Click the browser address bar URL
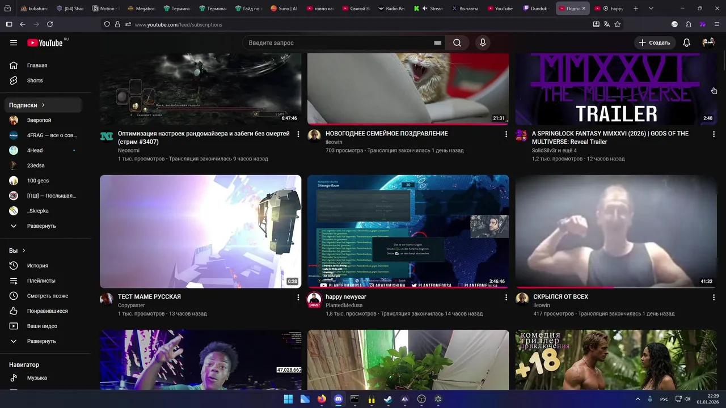 click(178, 24)
